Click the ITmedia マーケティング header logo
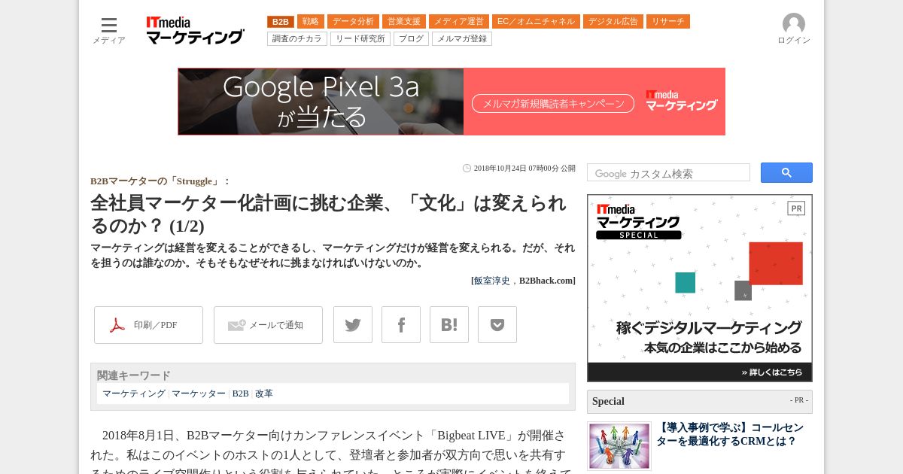 [195, 31]
